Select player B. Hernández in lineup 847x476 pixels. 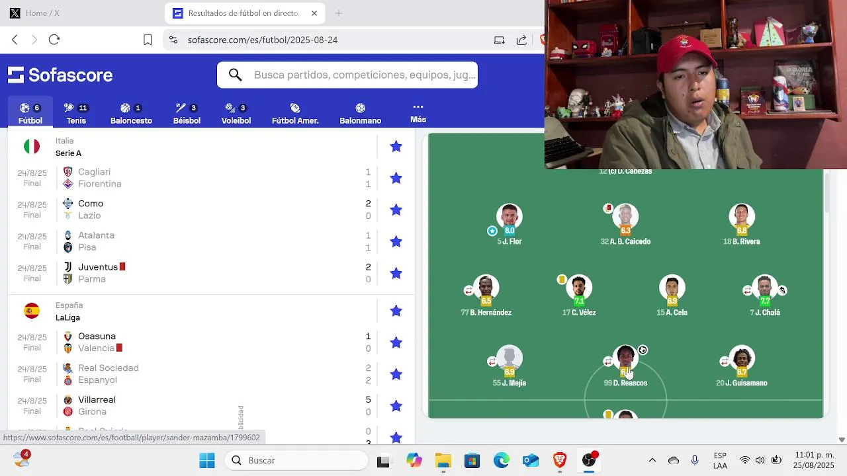pyautogui.click(x=486, y=296)
